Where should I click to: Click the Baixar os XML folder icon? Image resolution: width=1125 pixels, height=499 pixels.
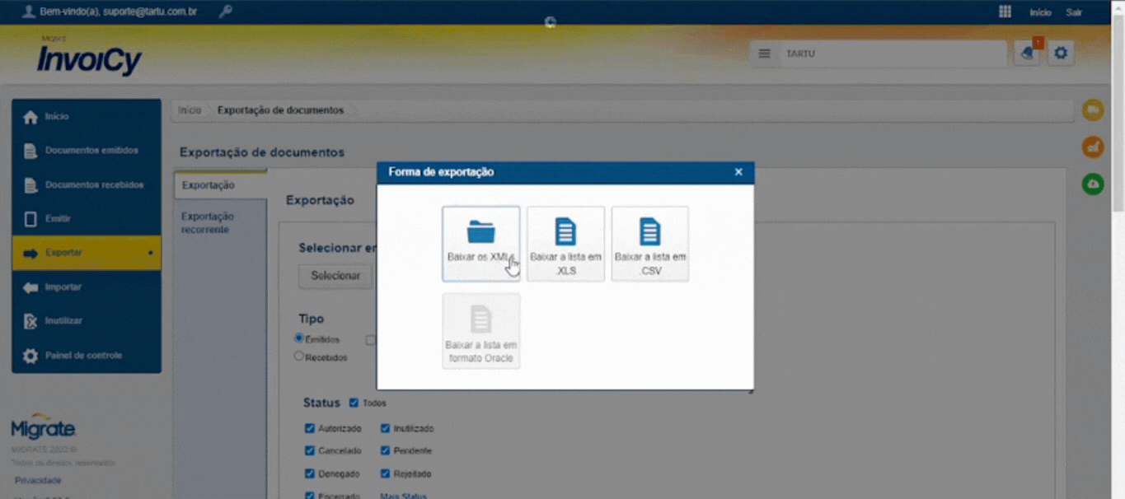(x=480, y=232)
